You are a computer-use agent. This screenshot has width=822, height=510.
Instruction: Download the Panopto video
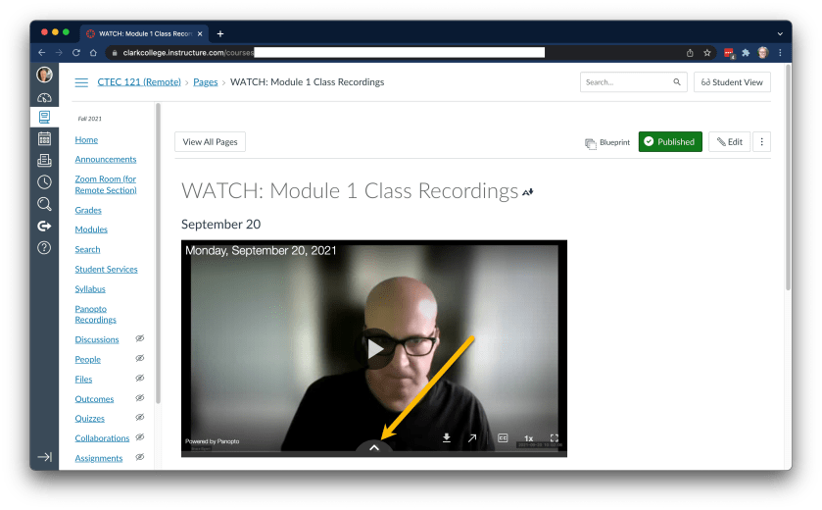447,438
